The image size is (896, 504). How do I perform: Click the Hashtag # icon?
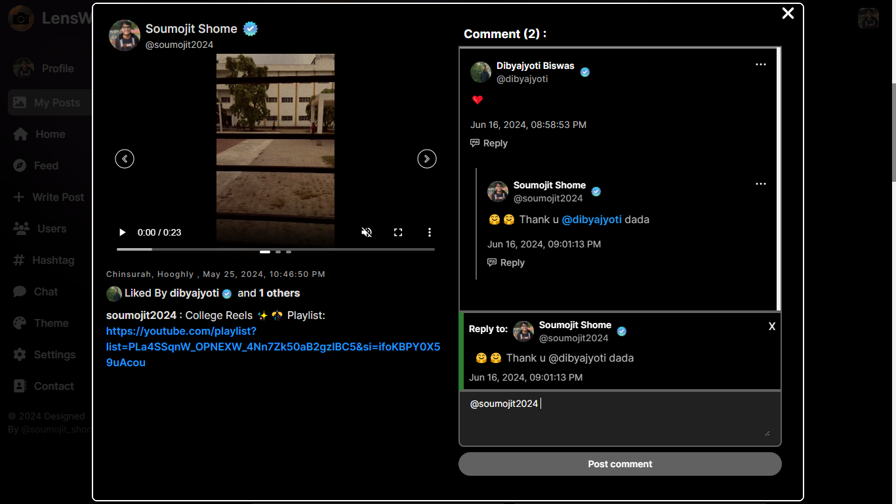(19, 260)
